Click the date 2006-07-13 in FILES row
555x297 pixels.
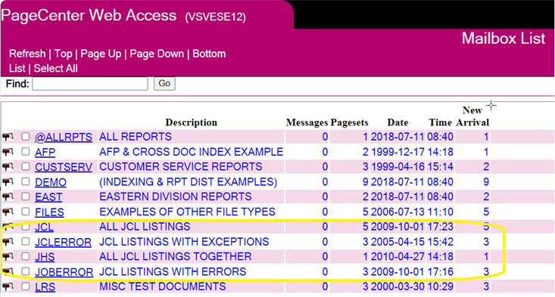[x=398, y=212]
